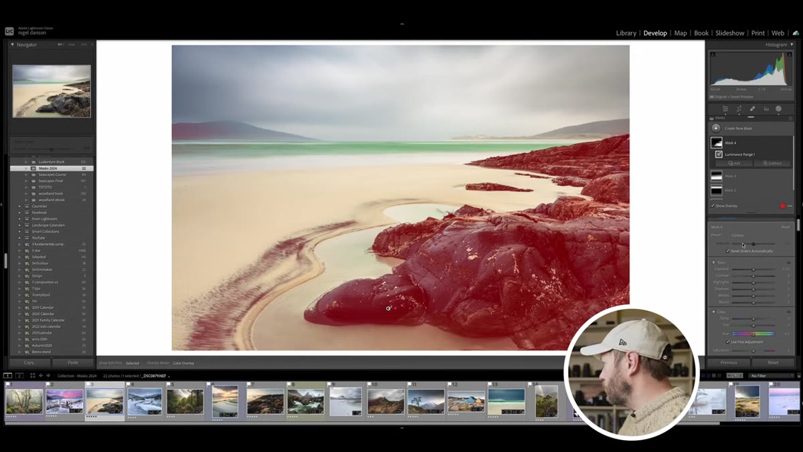
Task: Select the first filmstrip photo of forest
Action: pos(25,401)
